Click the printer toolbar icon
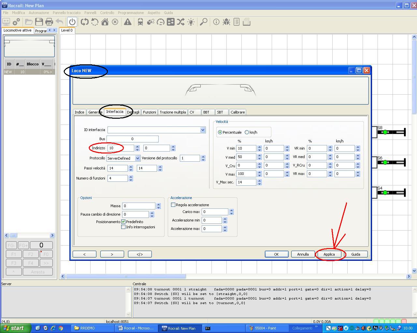Image resolution: width=417 pixels, height=333 pixels. (49, 22)
